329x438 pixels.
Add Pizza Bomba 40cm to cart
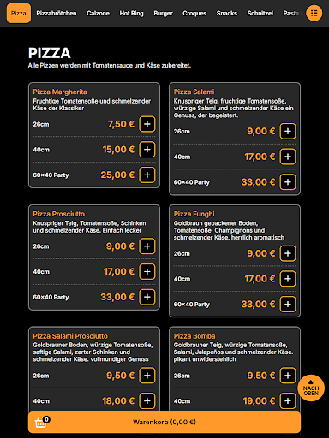288,400
